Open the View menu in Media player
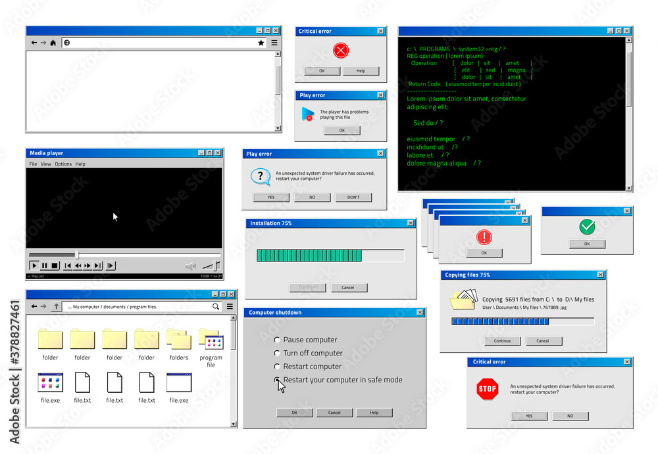The height and width of the screenshot is (454, 658). (46, 164)
